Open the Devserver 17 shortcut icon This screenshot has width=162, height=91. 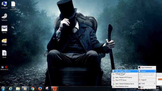[x=4, y=68]
